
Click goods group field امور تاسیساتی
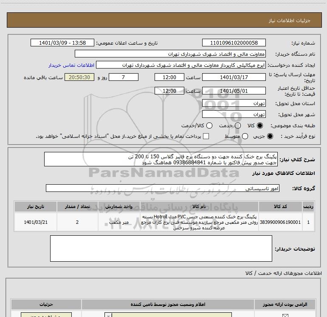163,188
